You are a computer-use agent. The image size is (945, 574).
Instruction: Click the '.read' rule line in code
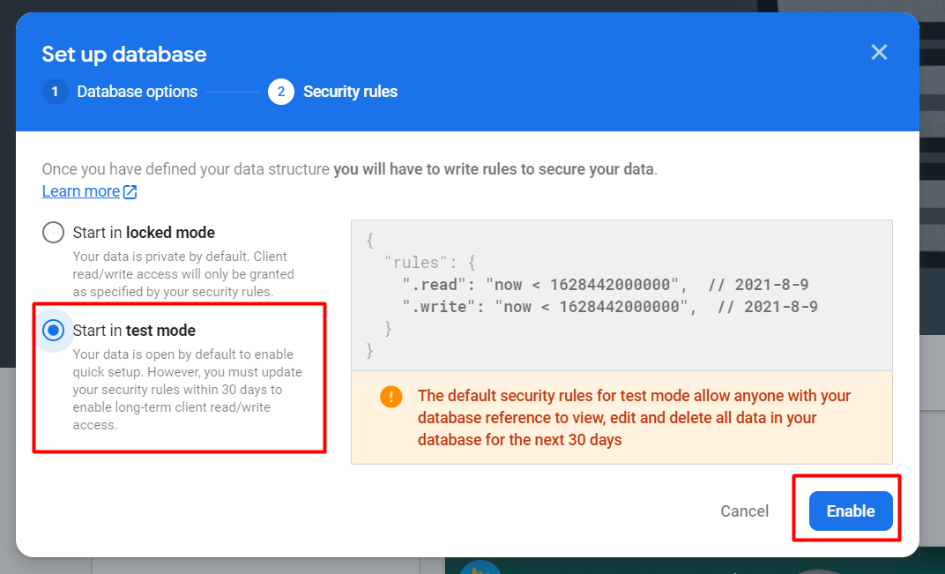click(605, 285)
